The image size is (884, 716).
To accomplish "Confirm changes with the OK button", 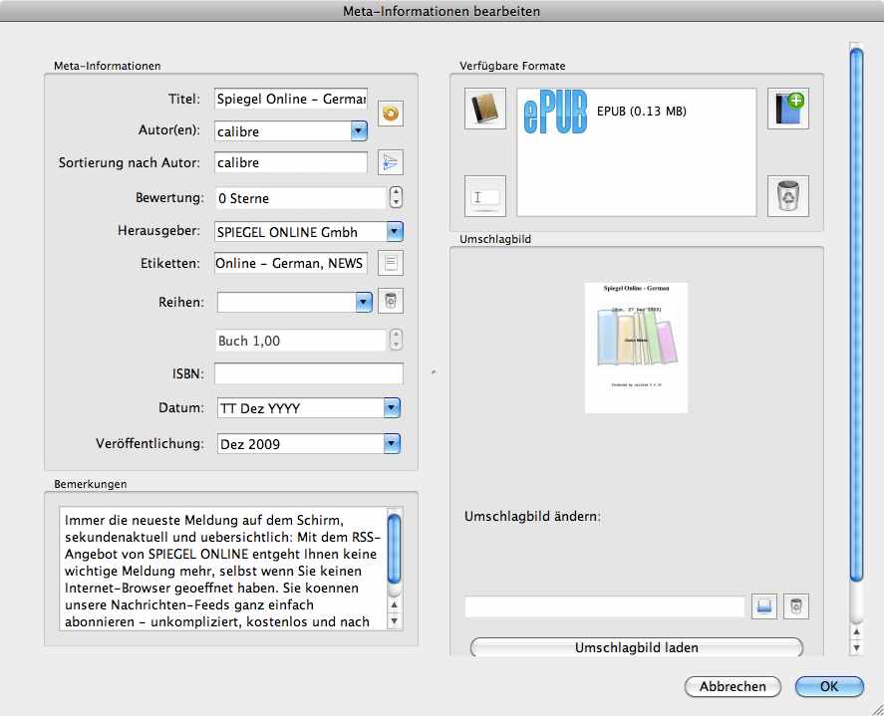I will pos(828,686).
